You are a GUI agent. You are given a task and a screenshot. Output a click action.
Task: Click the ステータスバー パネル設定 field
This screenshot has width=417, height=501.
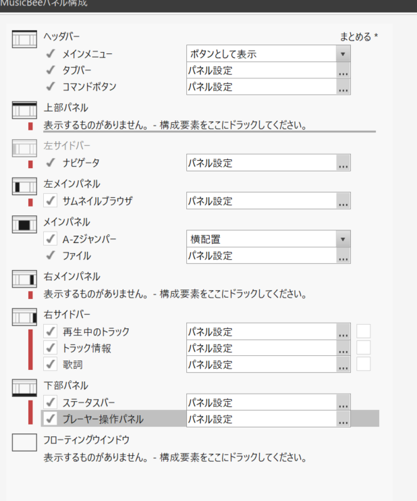[x=260, y=403]
